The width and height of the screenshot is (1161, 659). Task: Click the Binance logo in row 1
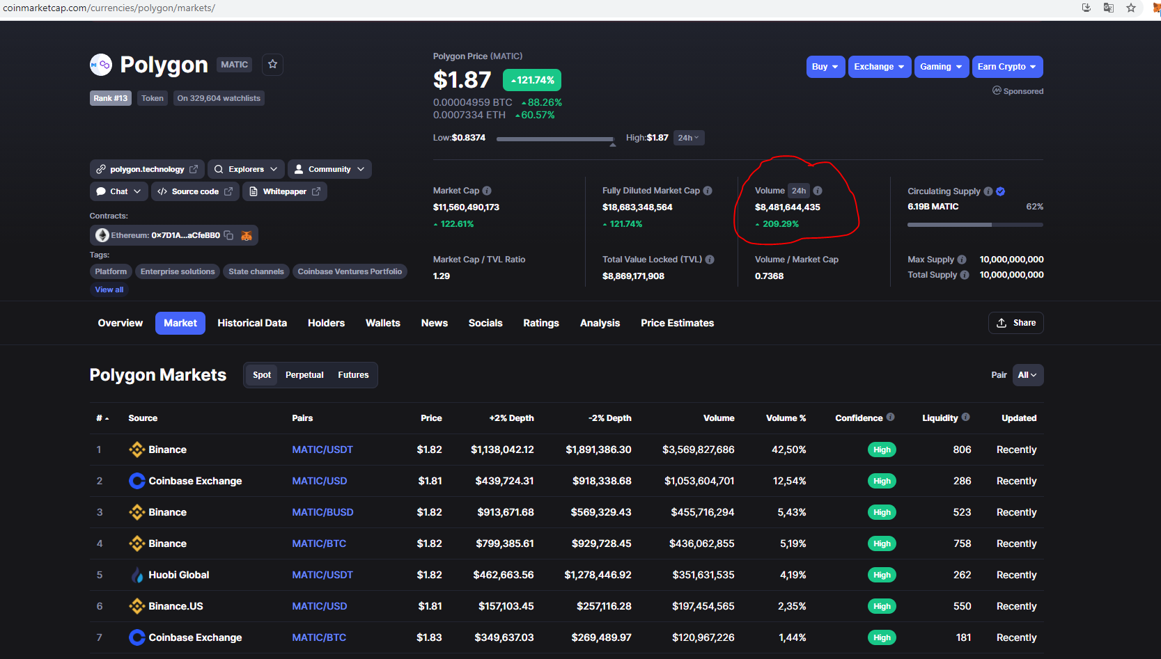coord(137,450)
